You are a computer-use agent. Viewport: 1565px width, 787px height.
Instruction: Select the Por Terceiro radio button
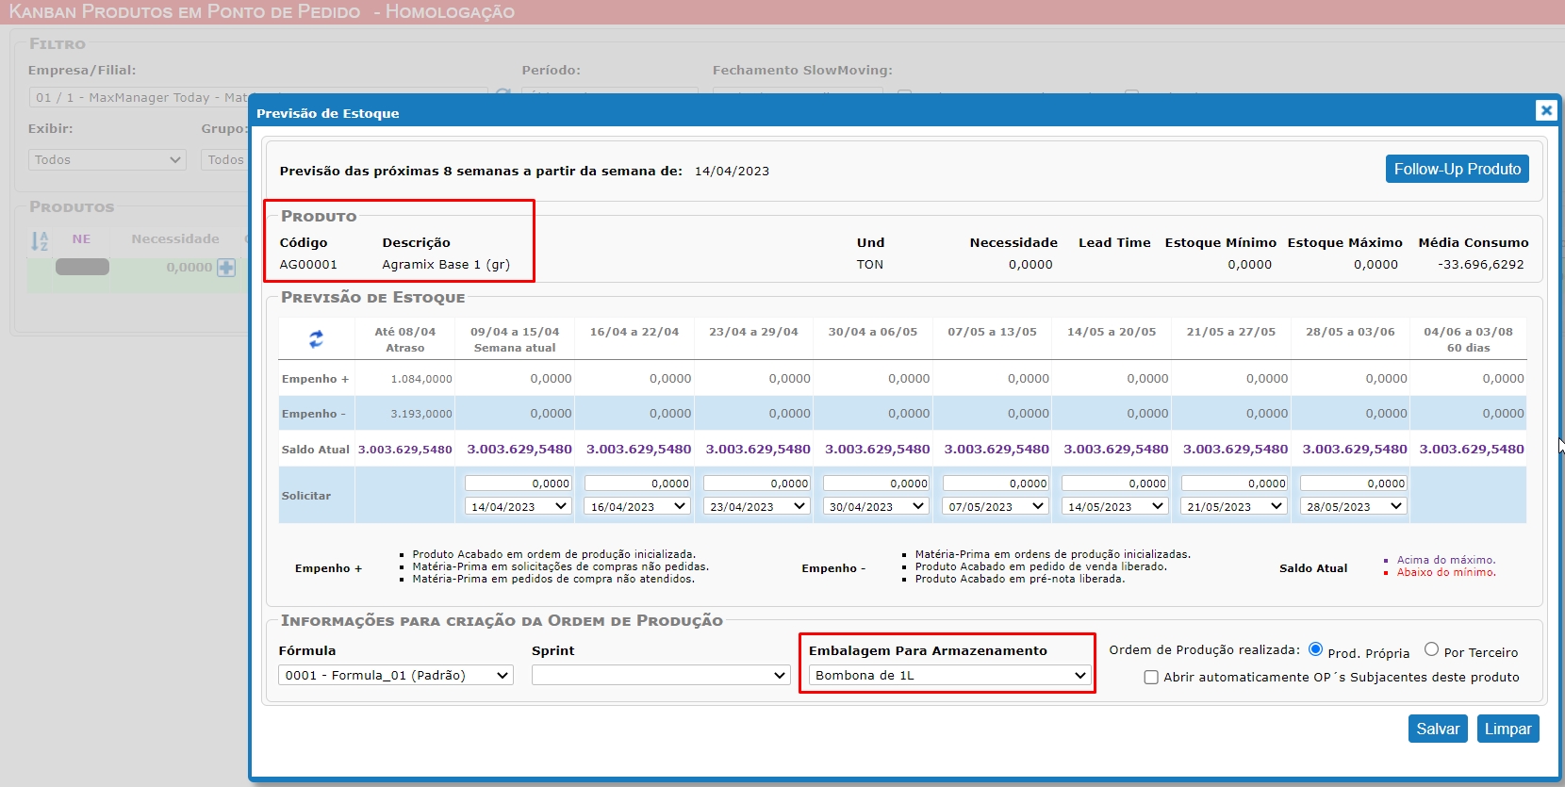point(1431,649)
